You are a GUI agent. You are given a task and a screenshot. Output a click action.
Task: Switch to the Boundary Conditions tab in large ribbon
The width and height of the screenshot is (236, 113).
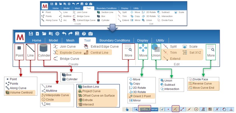[115, 40]
